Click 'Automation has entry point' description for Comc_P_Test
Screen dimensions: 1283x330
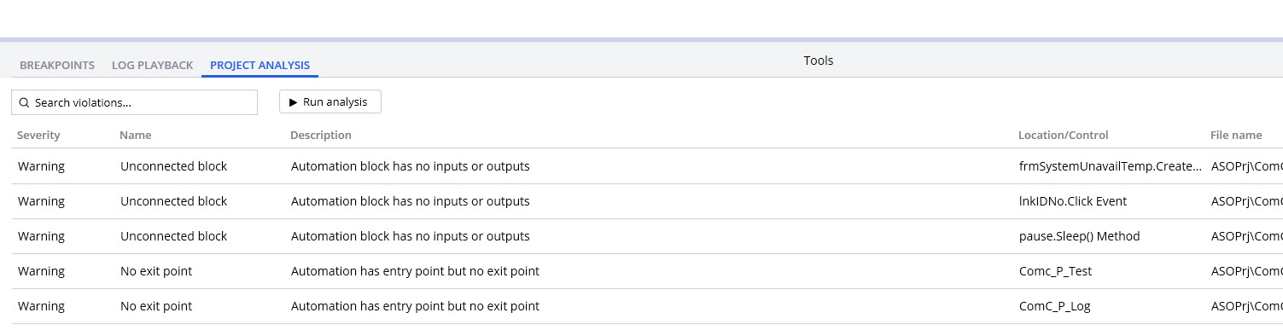[415, 271]
